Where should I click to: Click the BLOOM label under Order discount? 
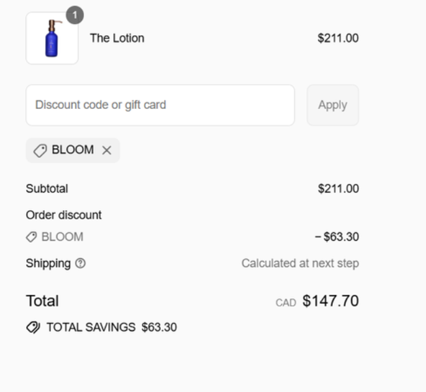62,237
